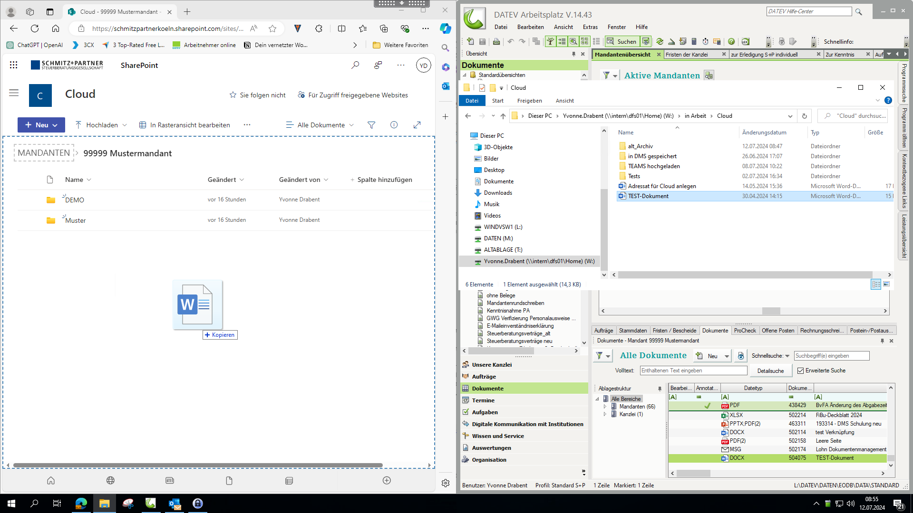Toggle the Erweiterte Suche checkbox
The height and width of the screenshot is (513, 913).
coord(800,370)
